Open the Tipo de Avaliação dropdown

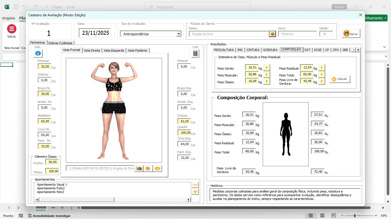coord(179,34)
